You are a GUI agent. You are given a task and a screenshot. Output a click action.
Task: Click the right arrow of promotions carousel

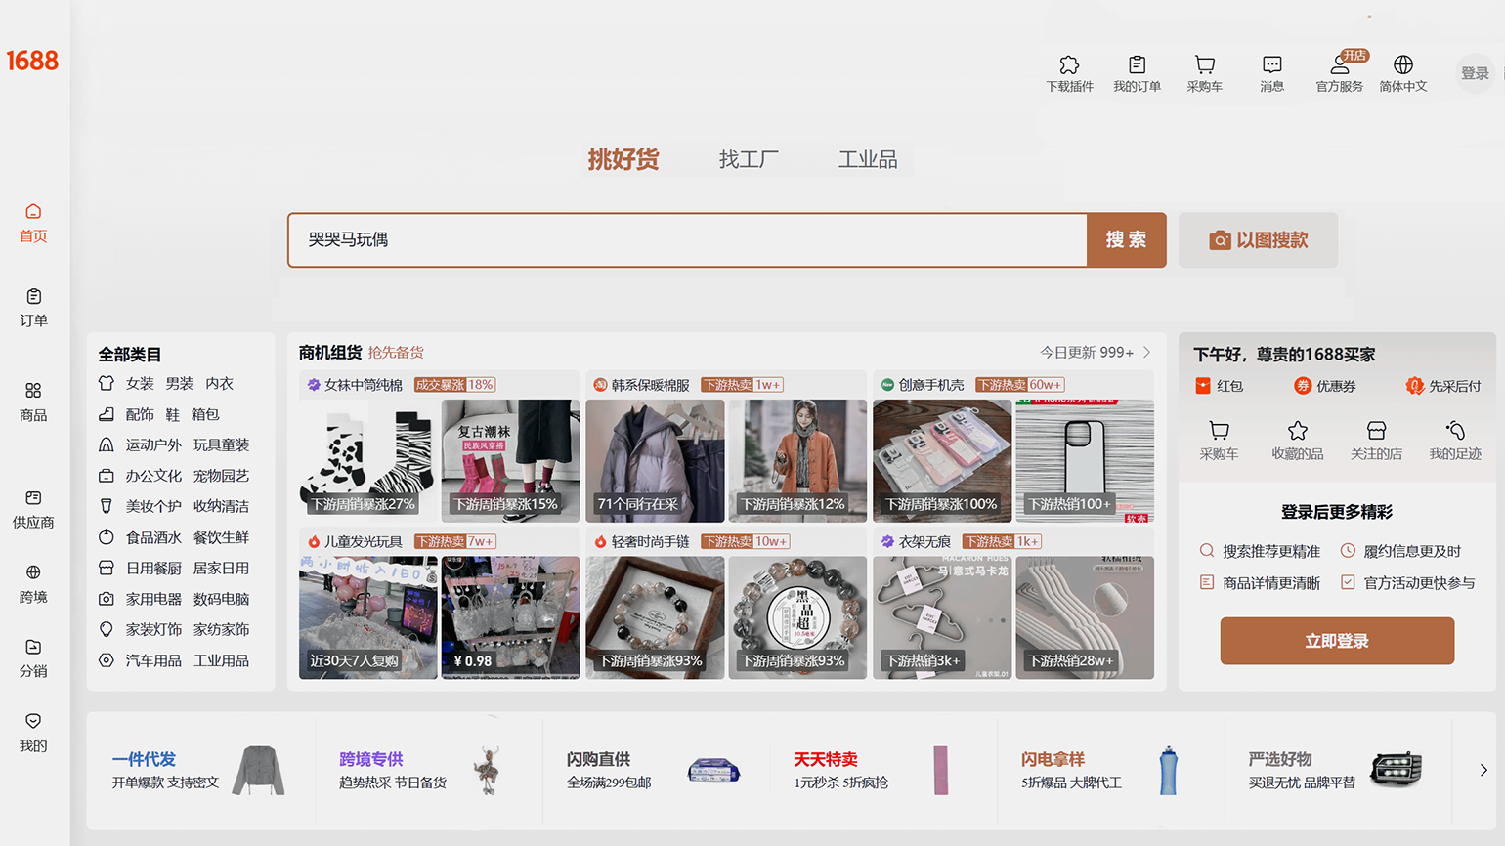coord(1483,770)
